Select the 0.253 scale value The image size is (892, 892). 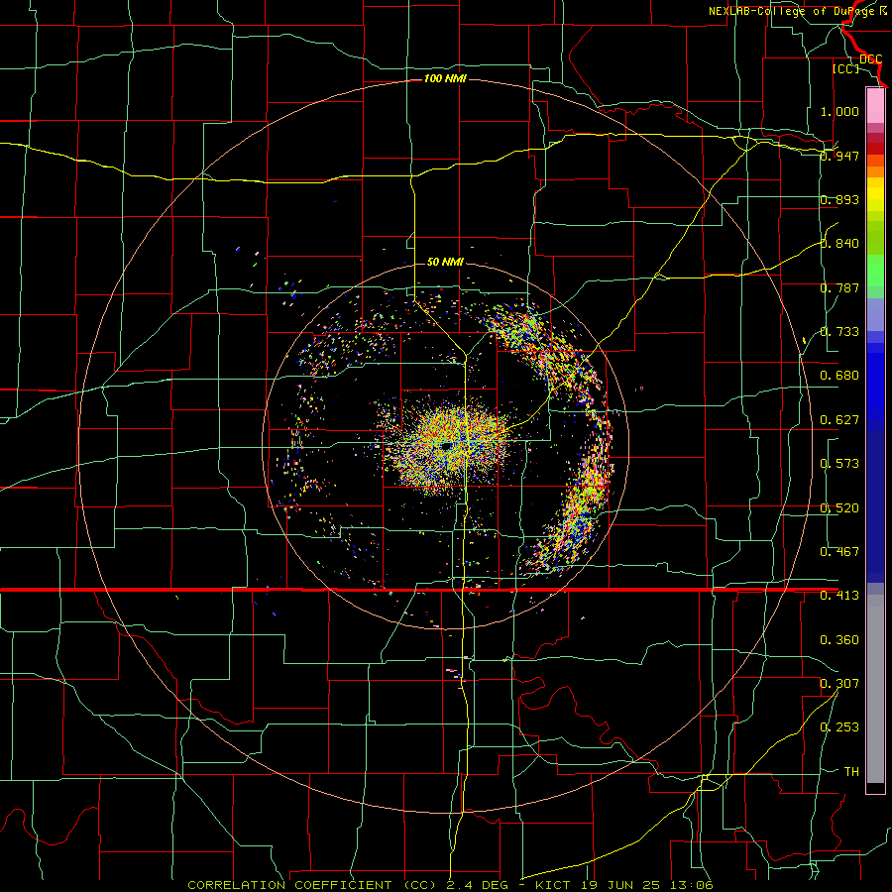tap(839, 727)
